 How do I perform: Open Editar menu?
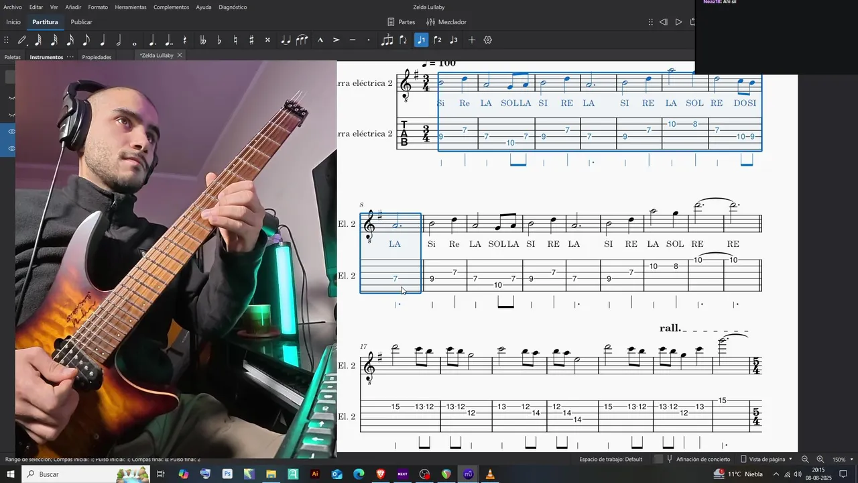coord(36,7)
